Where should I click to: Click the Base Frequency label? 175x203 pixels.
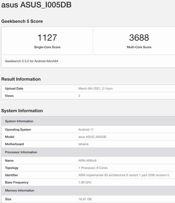17,182
